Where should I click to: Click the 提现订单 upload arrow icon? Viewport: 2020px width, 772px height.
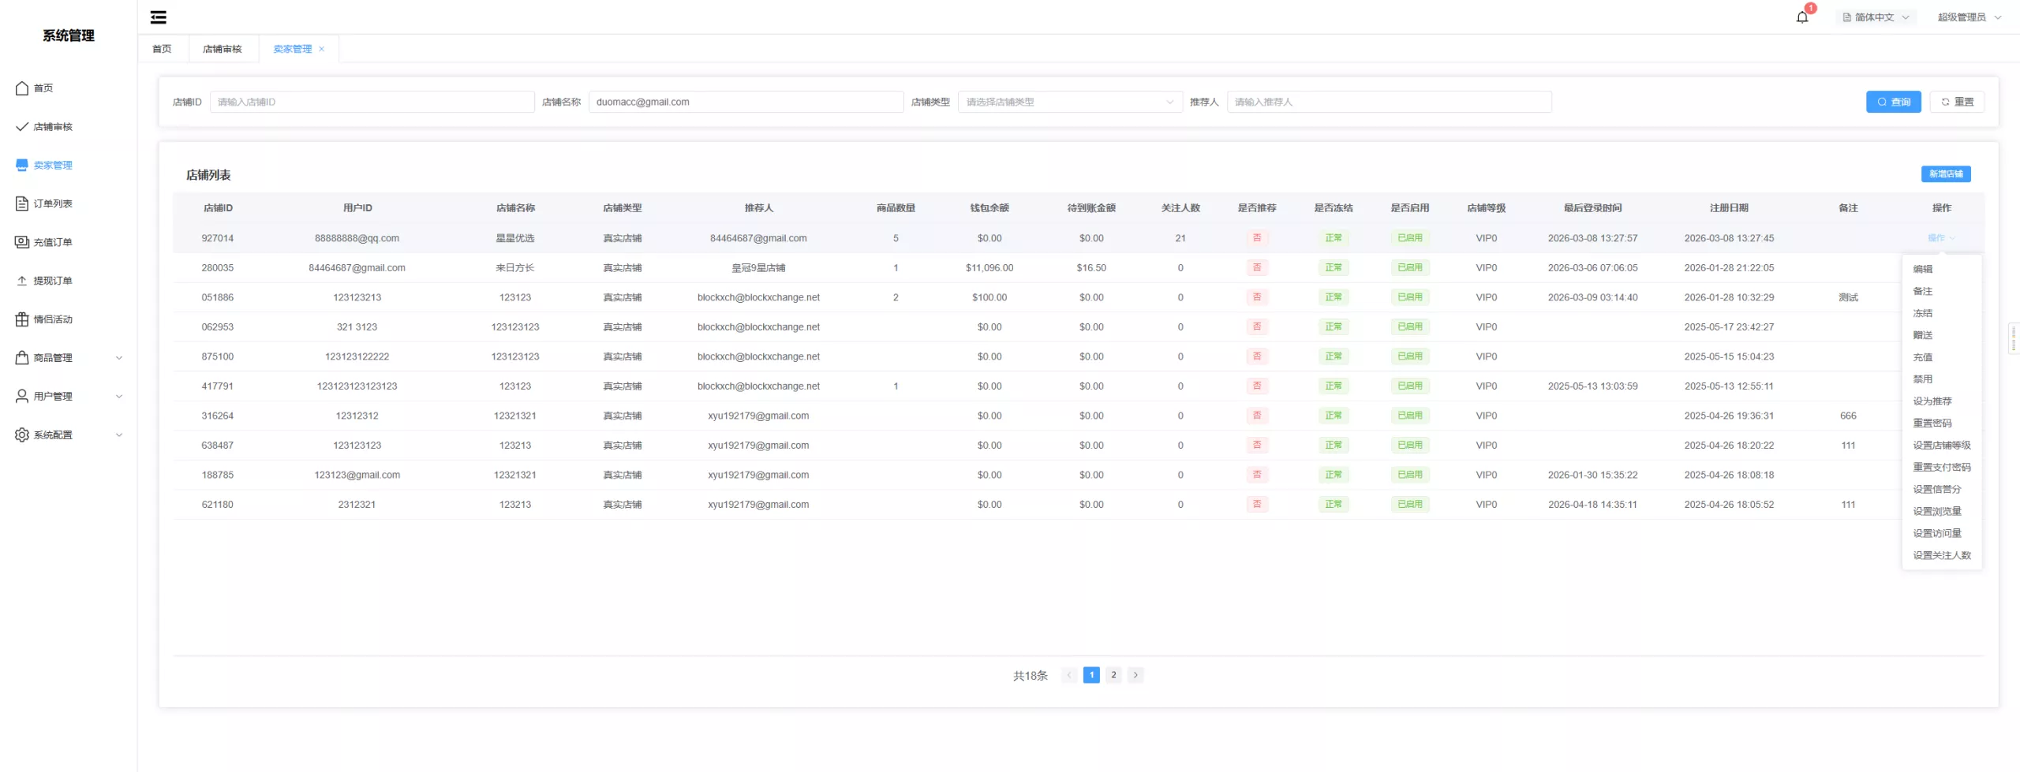tap(22, 281)
